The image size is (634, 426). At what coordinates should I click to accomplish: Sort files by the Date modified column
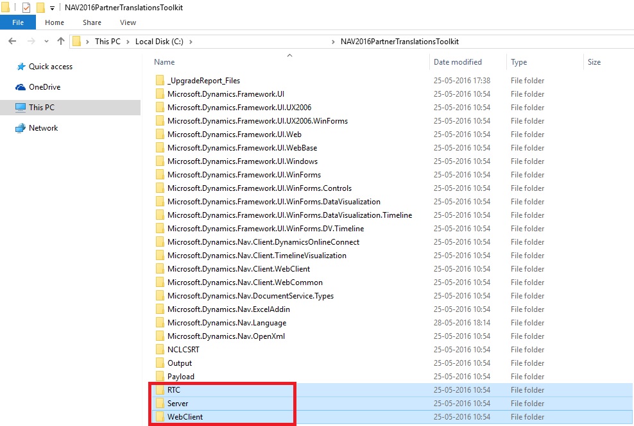coord(458,62)
